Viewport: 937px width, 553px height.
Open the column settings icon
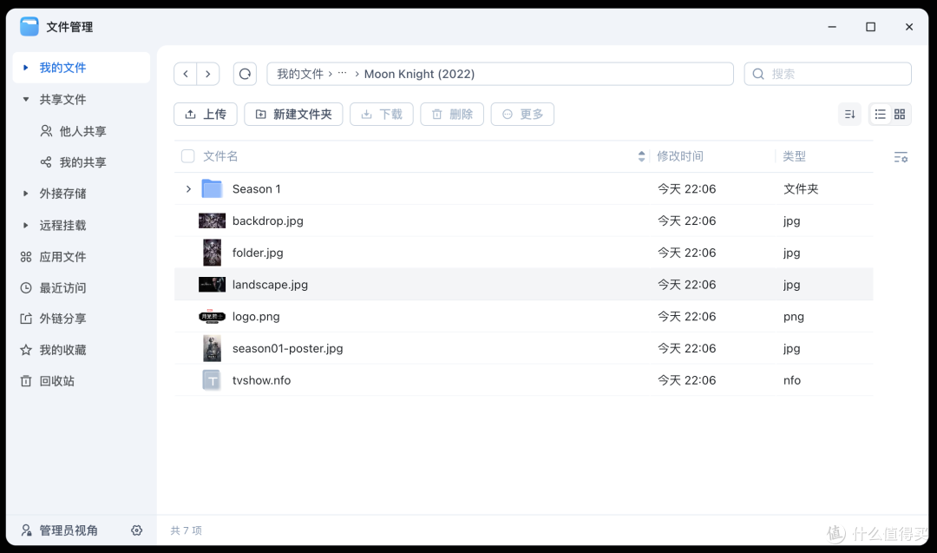tap(901, 157)
